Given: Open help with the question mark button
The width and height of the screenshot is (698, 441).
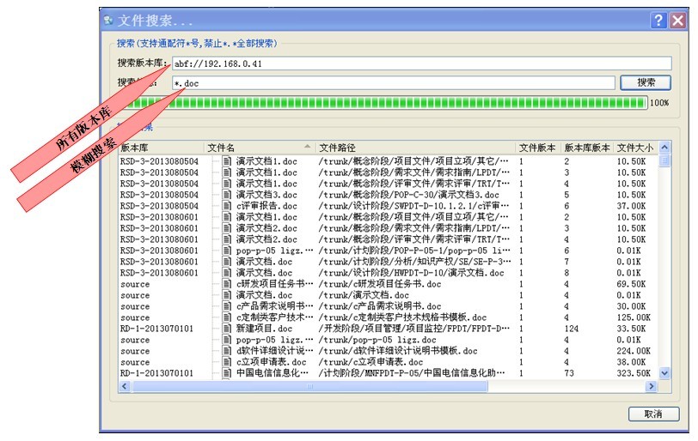Looking at the screenshot, I should point(658,21).
